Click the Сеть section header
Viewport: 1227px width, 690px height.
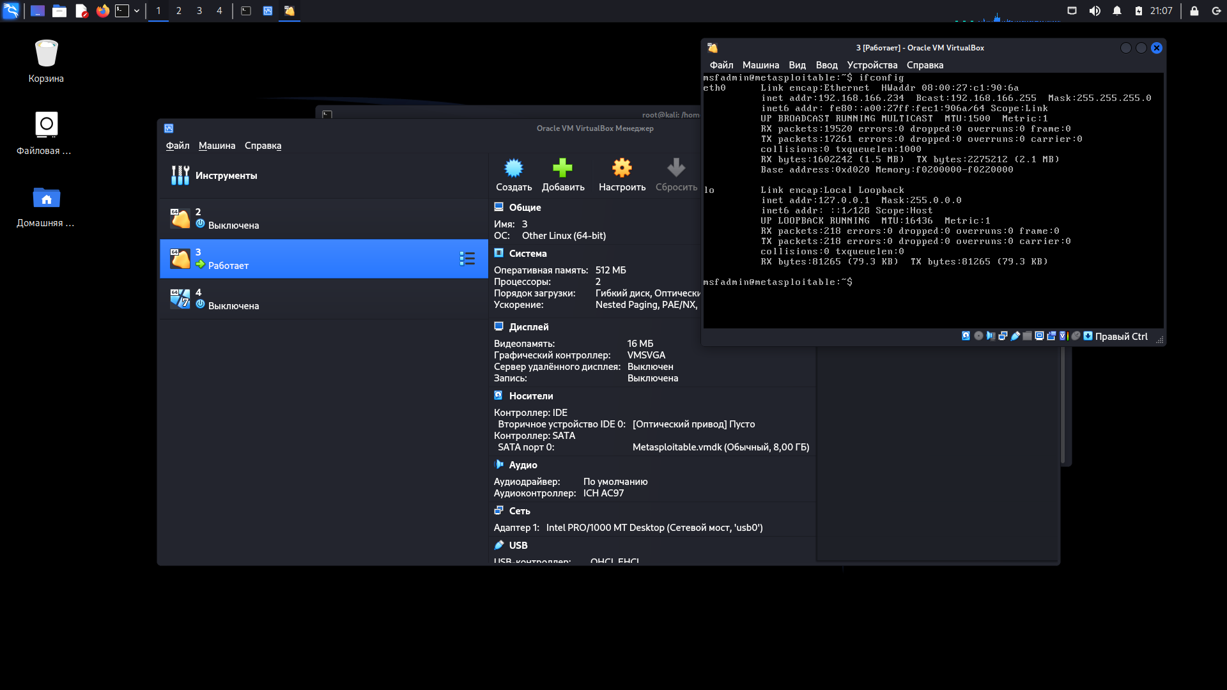(520, 511)
